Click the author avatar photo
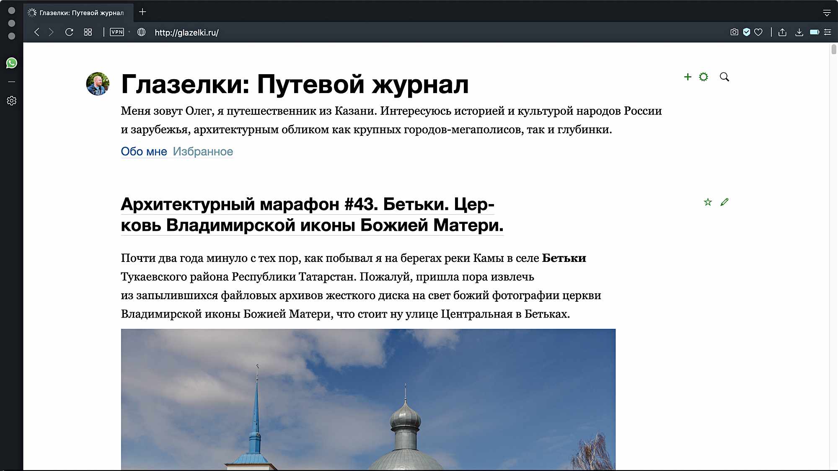 pos(98,84)
